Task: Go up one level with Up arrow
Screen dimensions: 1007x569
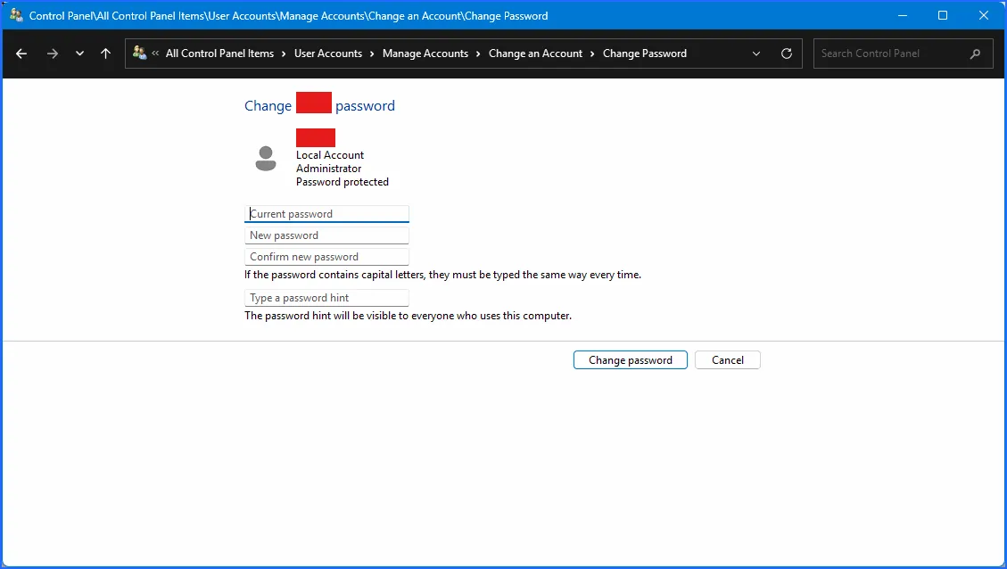Action: click(105, 54)
